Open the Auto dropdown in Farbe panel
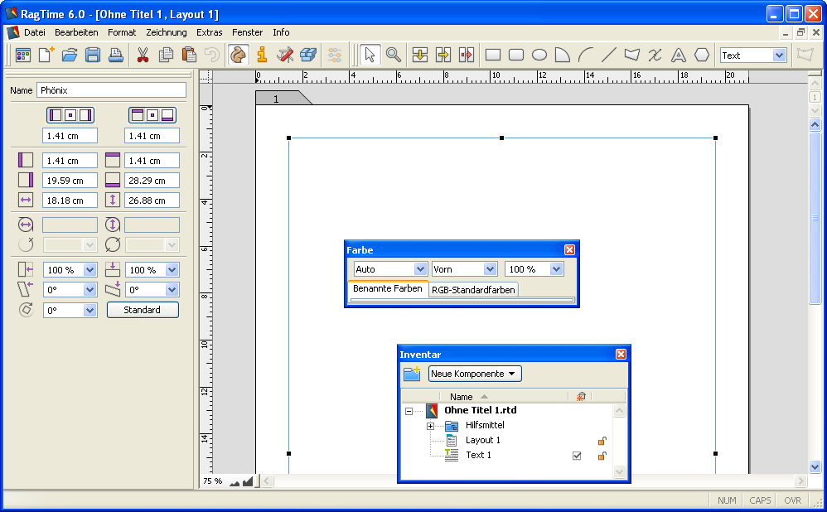Screen dimensions: 827x512 (x=389, y=269)
